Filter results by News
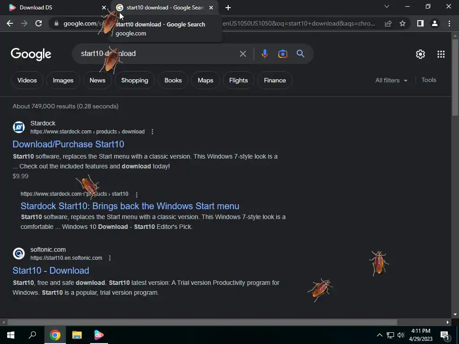Viewport: 459px width, 344px height. click(x=97, y=80)
